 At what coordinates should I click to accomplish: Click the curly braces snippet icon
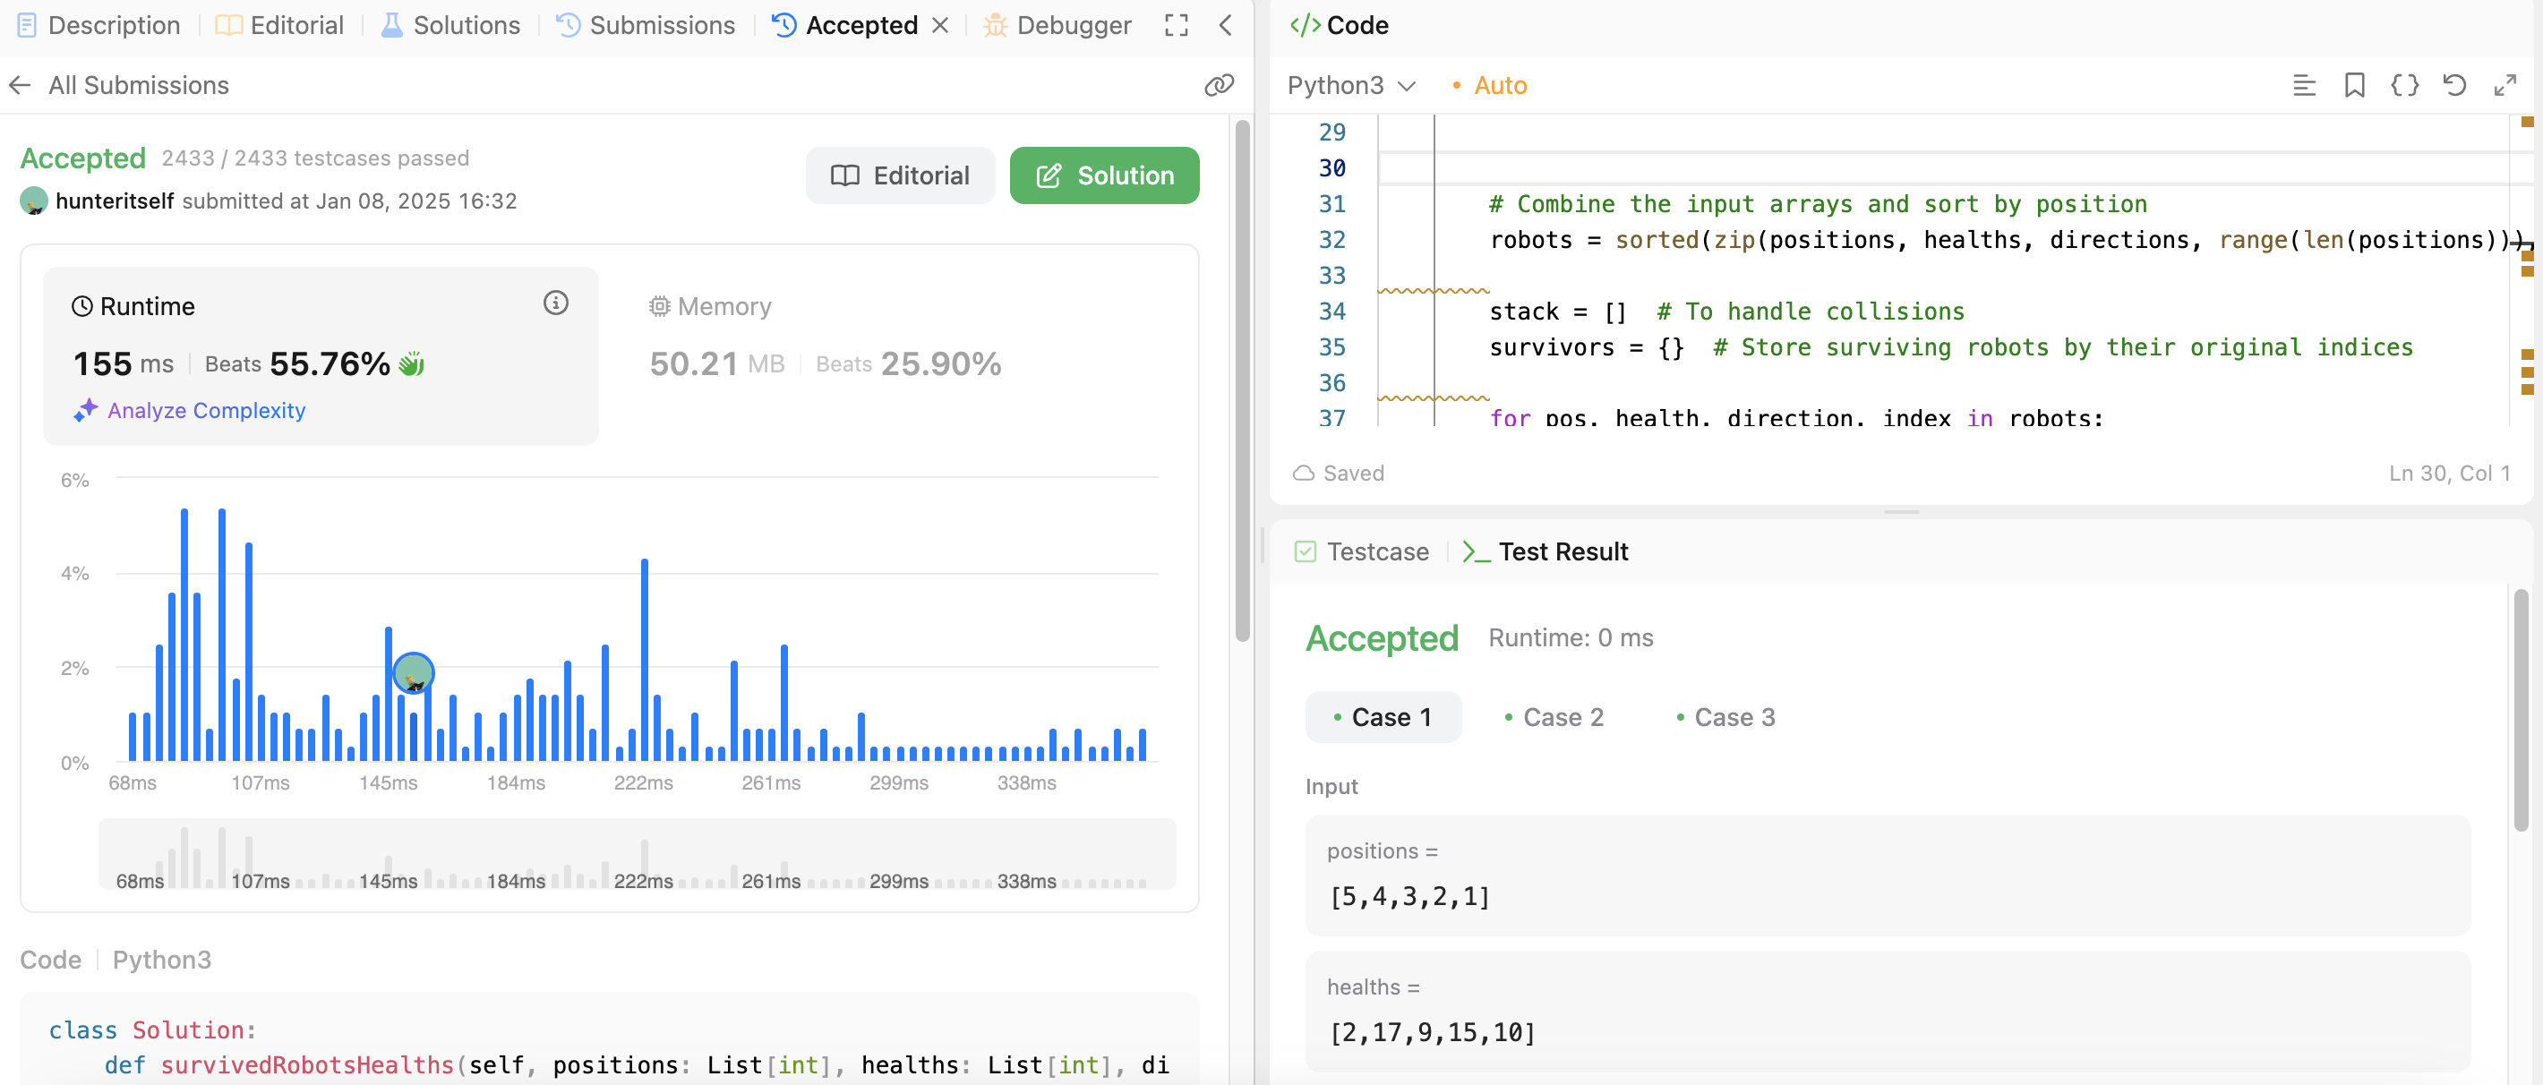click(2404, 86)
